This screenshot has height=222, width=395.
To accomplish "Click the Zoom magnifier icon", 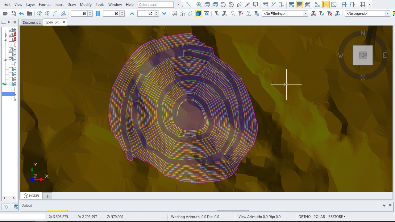I will click(199, 5).
